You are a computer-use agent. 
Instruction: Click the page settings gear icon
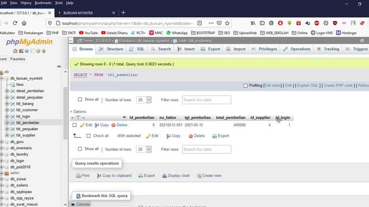[x=362, y=41]
